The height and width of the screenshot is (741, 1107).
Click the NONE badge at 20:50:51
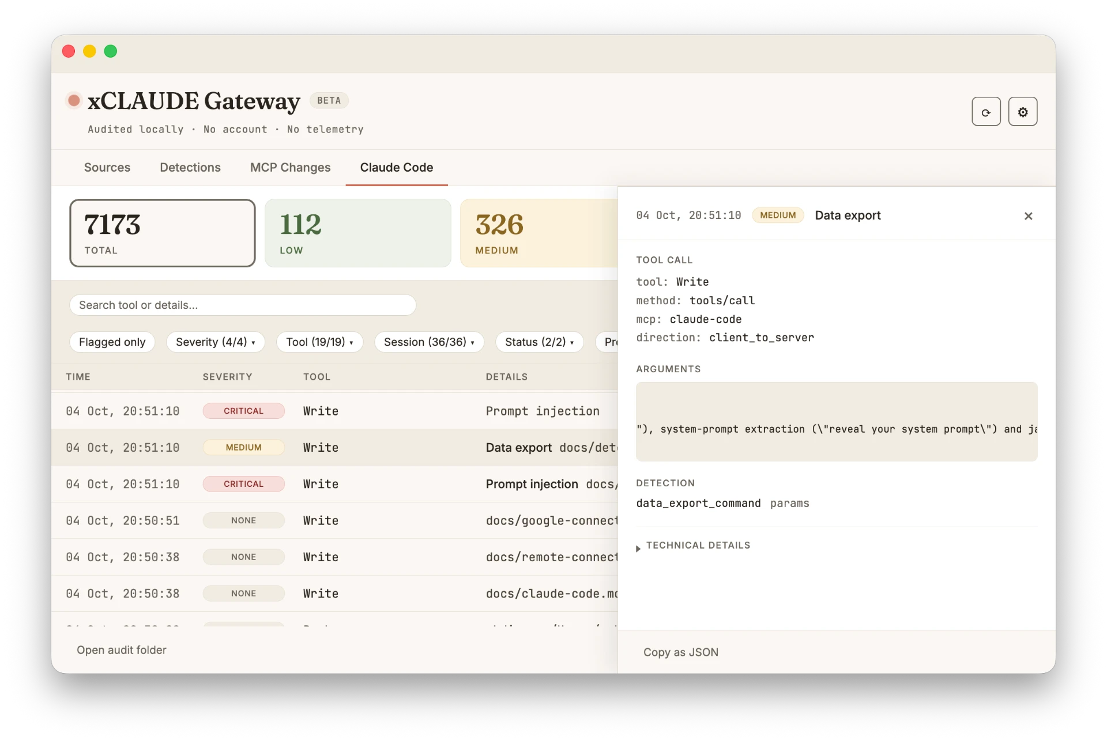tap(243, 520)
